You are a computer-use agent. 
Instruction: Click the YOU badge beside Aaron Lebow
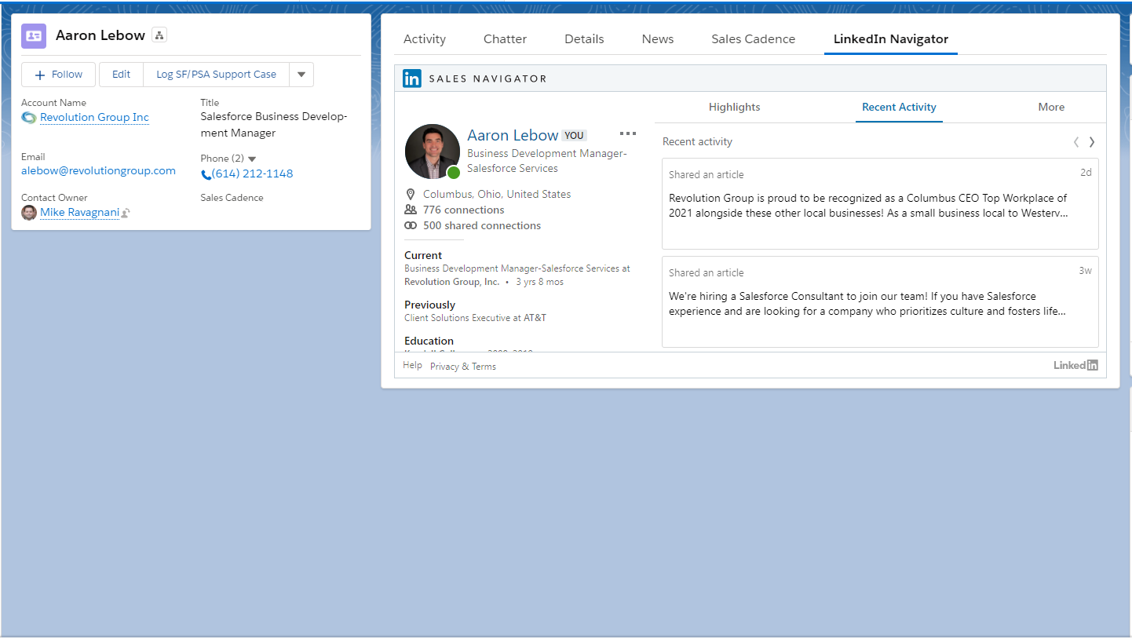[x=574, y=136]
